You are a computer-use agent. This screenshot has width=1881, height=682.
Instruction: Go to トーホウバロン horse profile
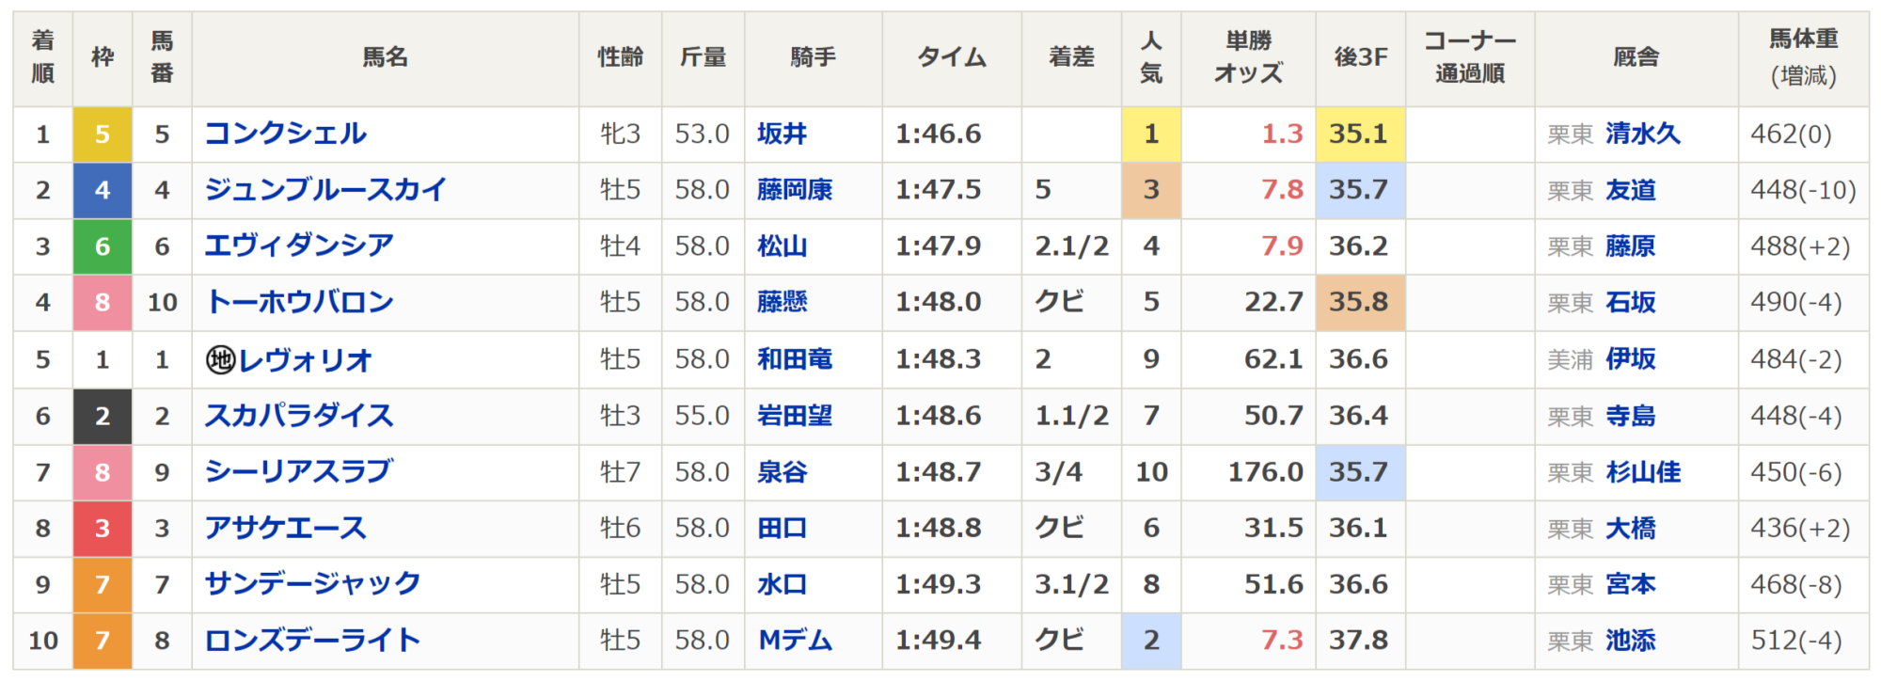299,303
